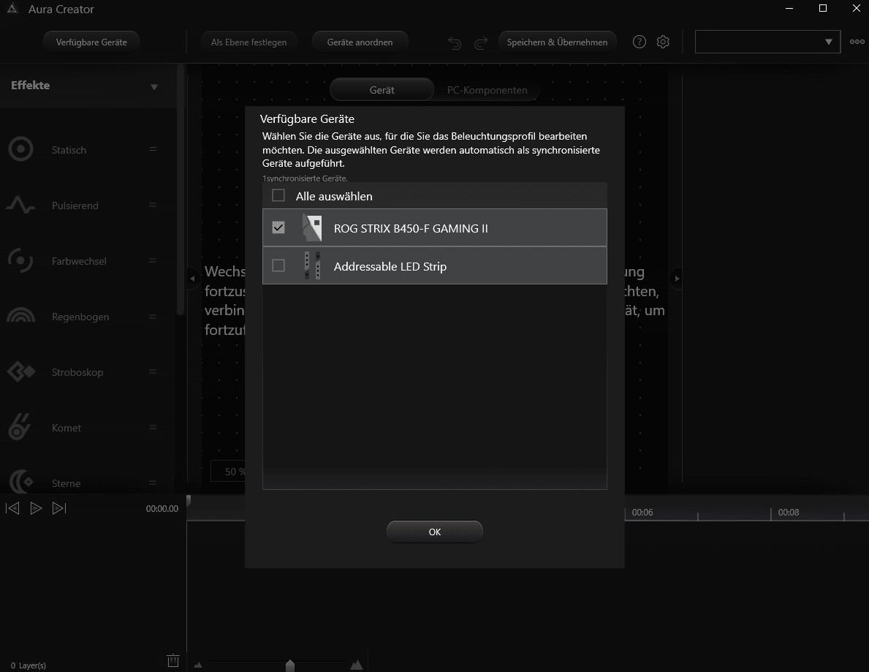Select the Regenbogen effect icon

coord(20,315)
